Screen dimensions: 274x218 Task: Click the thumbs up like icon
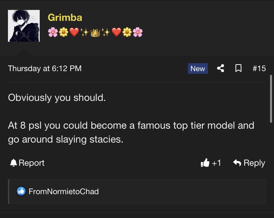[205, 163]
